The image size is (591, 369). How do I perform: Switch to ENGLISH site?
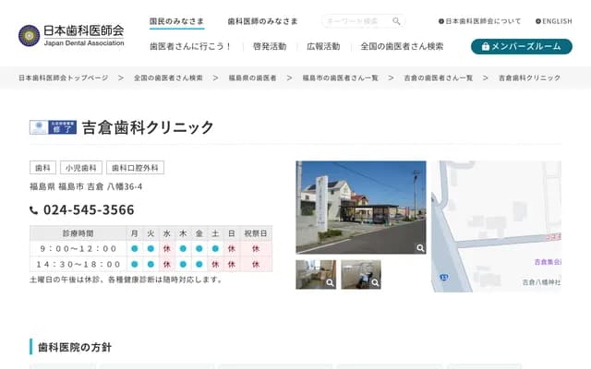[554, 21]
